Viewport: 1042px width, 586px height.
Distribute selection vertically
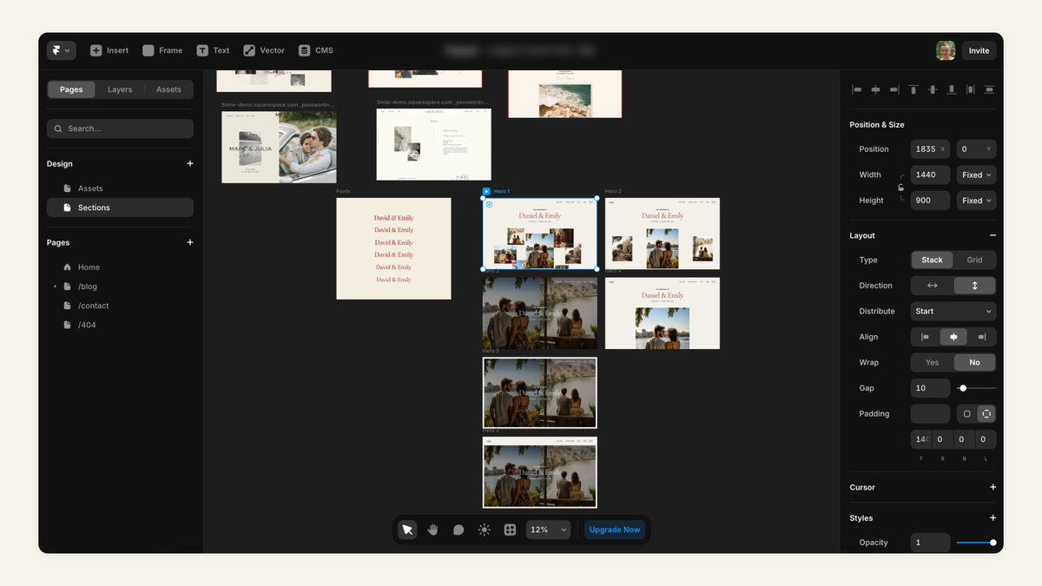[x=989, y=89]
